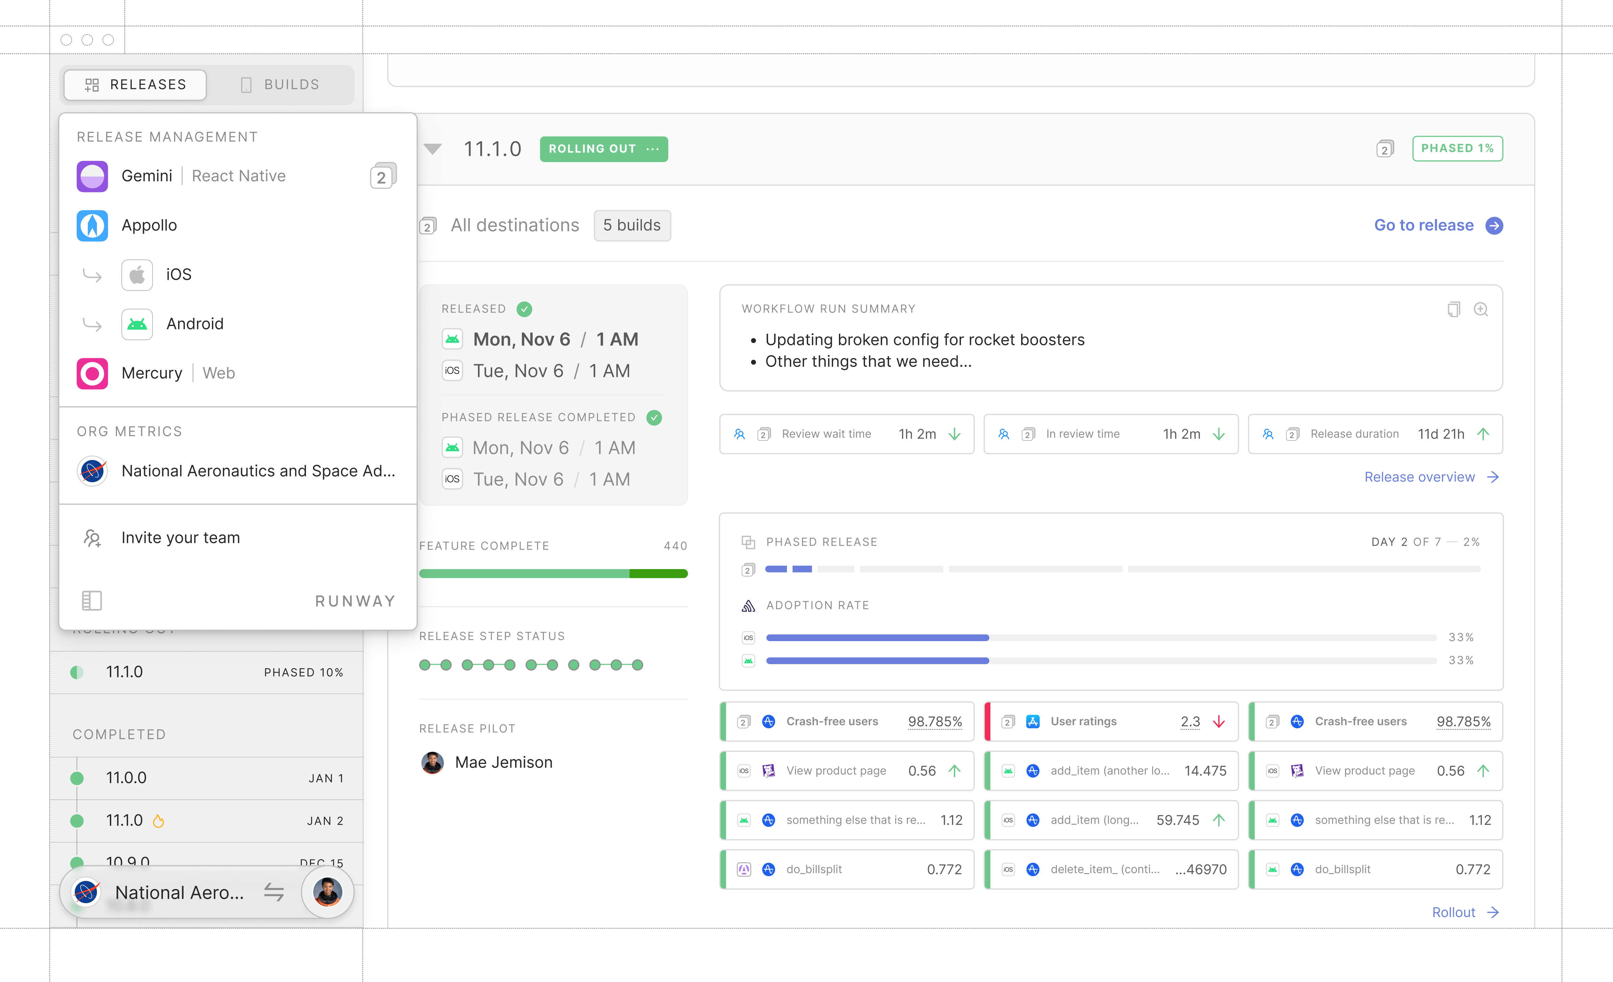Click the first release step status dot
1613x982 pixels.
coord(425,665)
